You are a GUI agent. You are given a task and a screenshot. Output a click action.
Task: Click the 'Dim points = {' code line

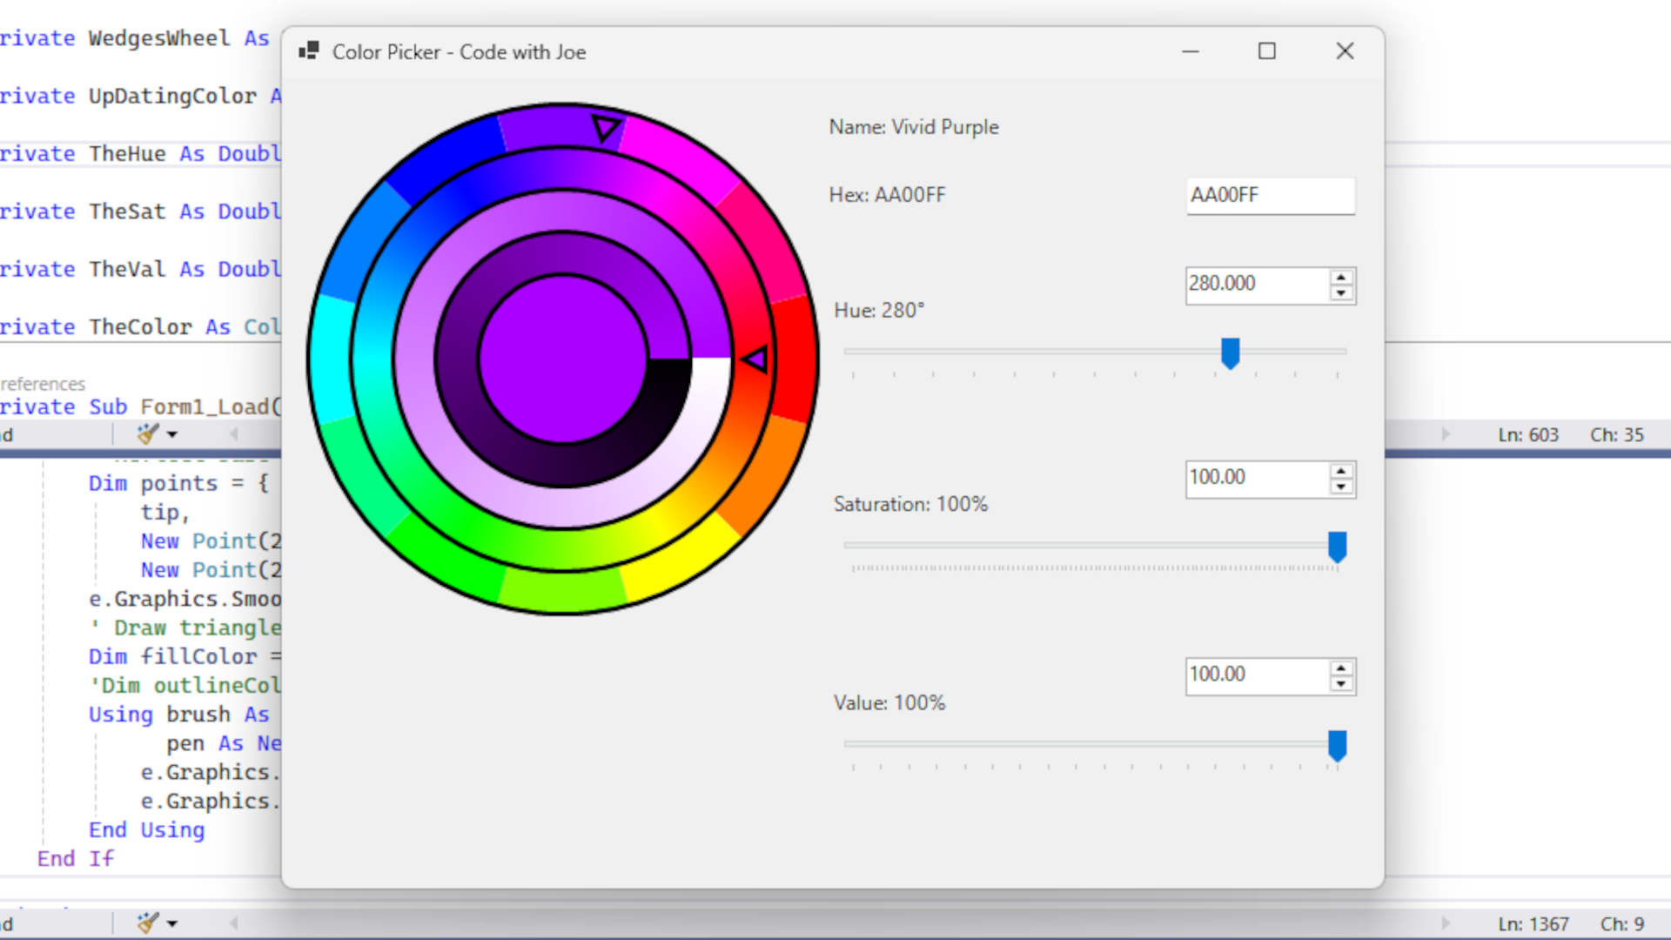pyautogui.click(x=179, y=484)
